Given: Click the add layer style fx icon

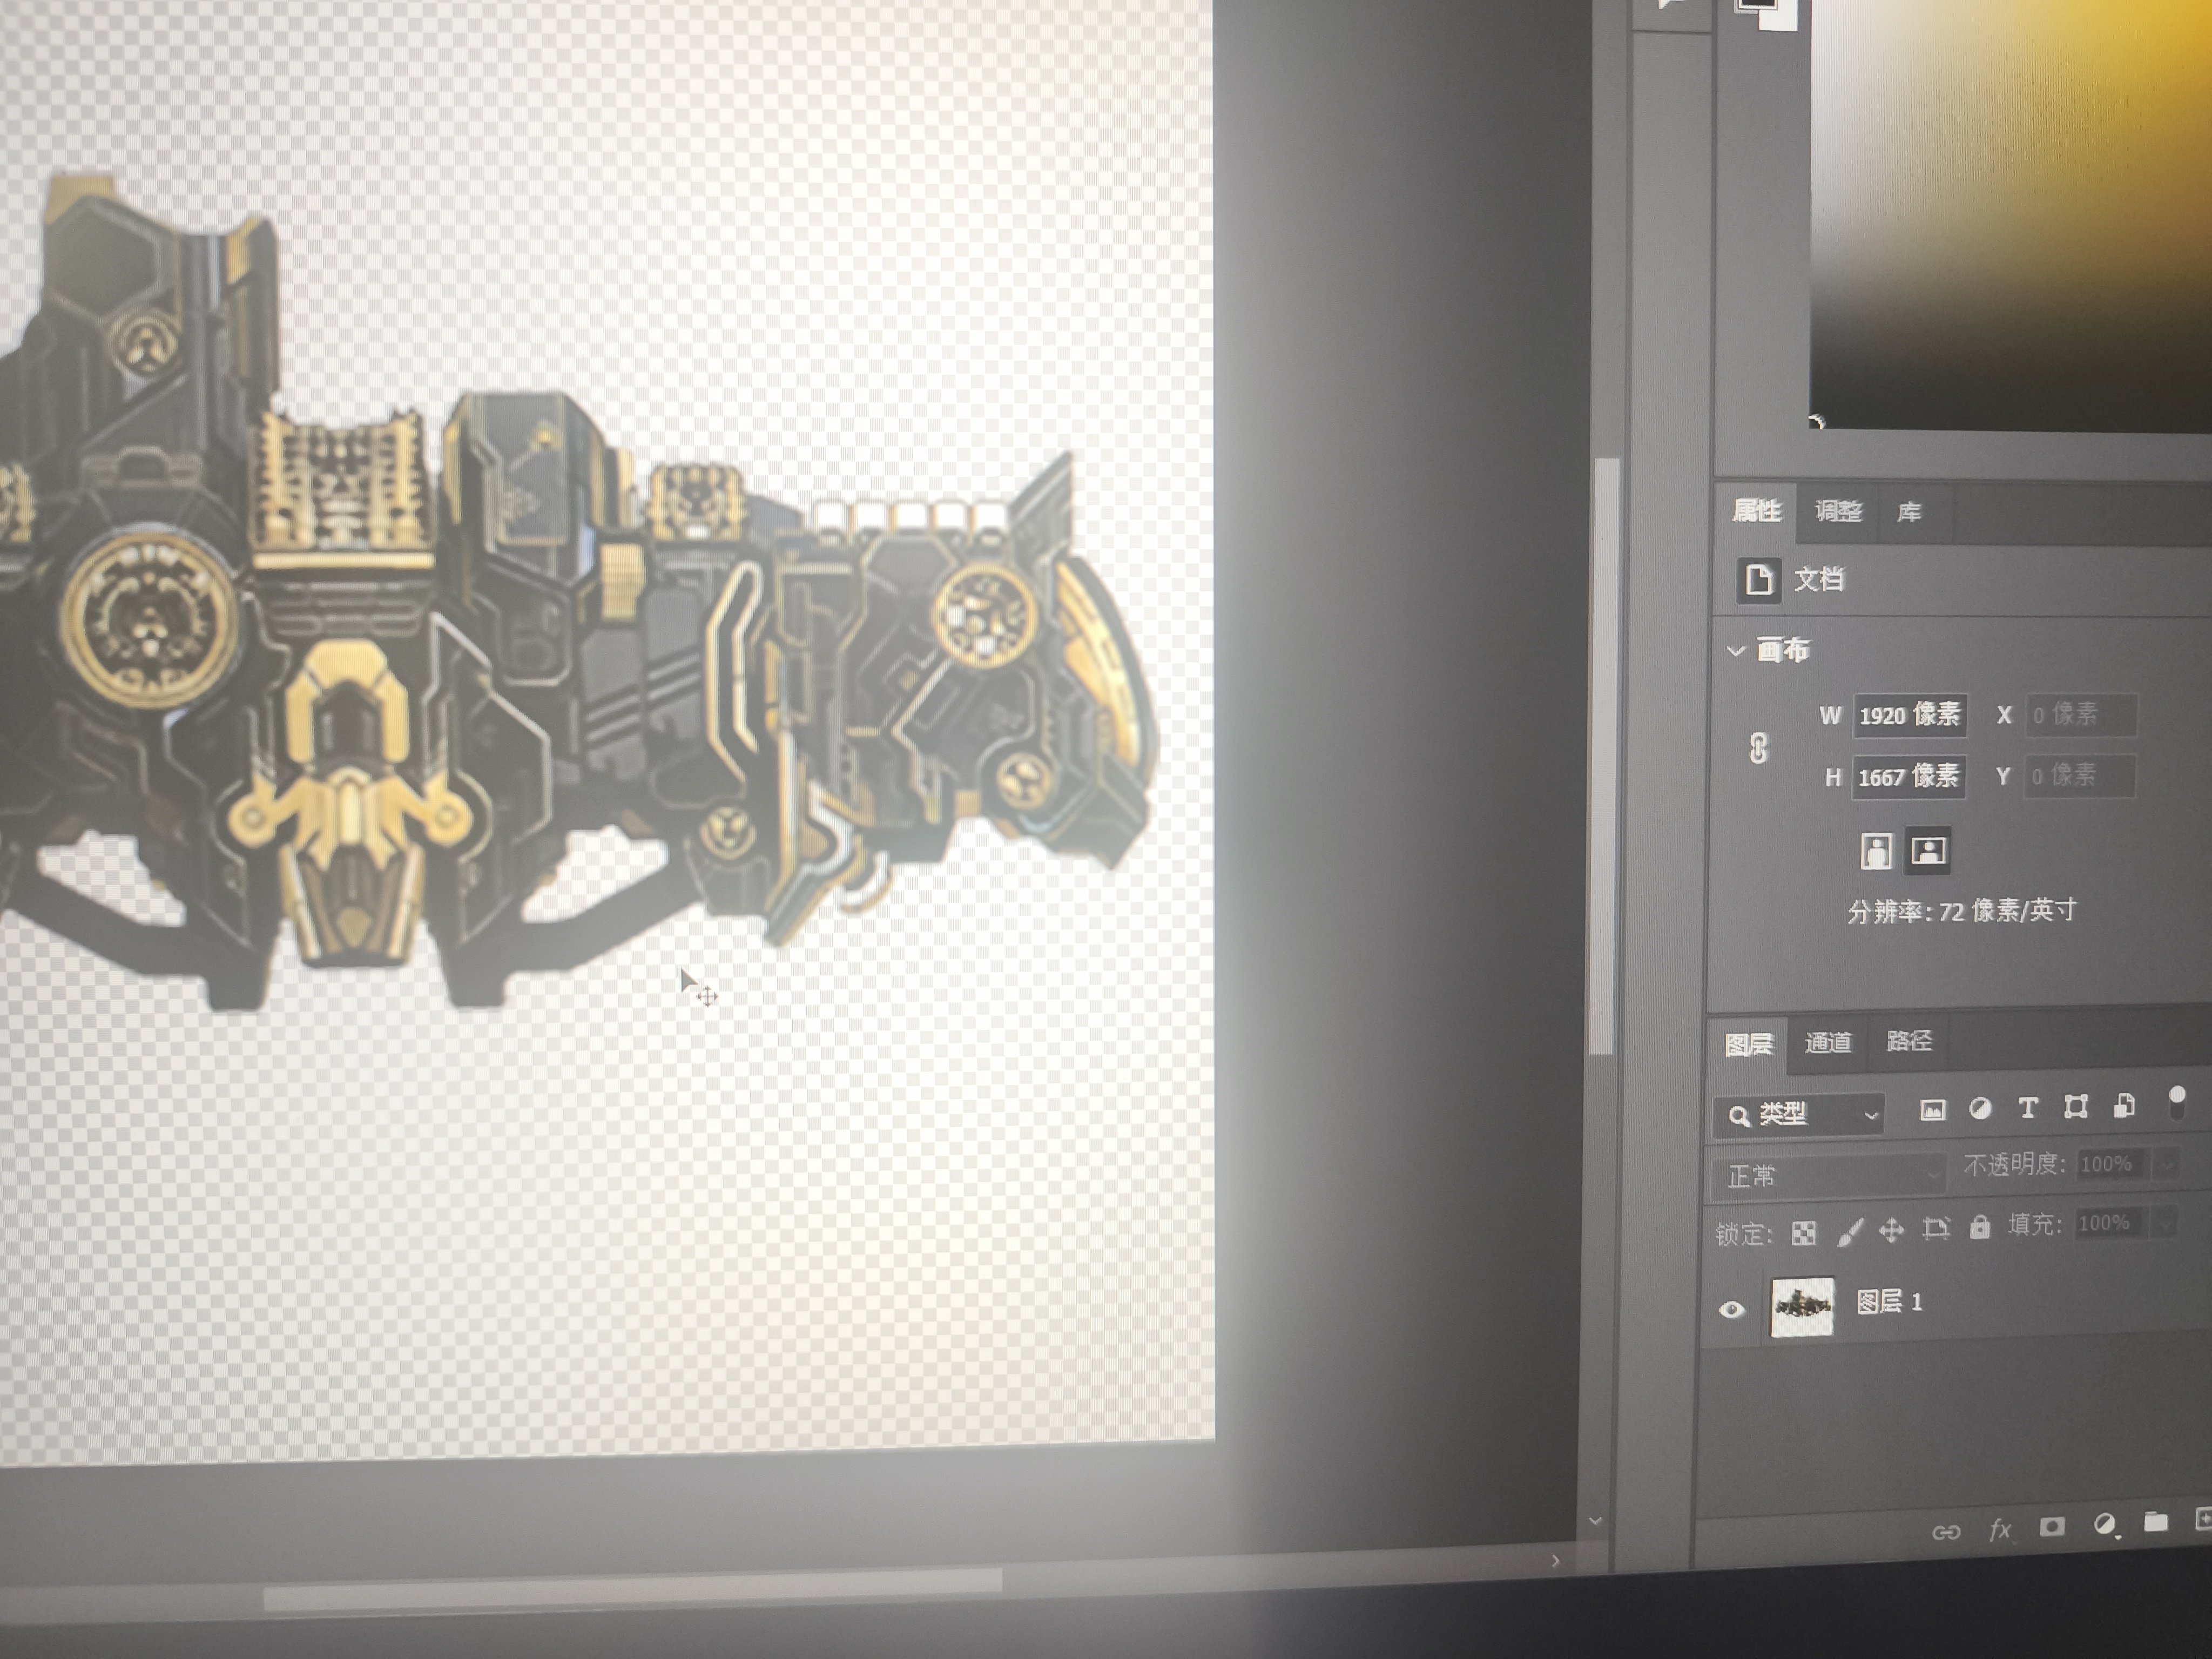Looking at the screenshot, I should tap(2000, 1529).
